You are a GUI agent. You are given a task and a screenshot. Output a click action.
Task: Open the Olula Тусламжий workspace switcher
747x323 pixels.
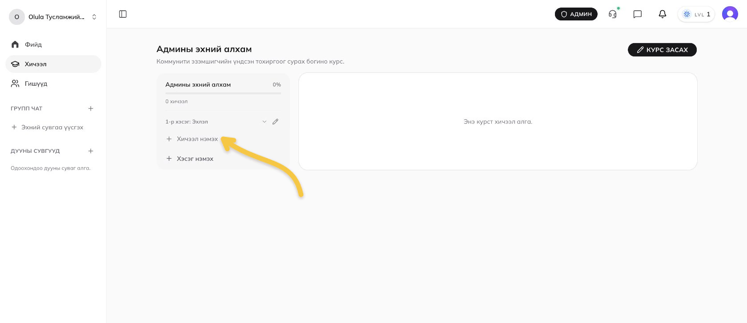click(x=53, y=17)
